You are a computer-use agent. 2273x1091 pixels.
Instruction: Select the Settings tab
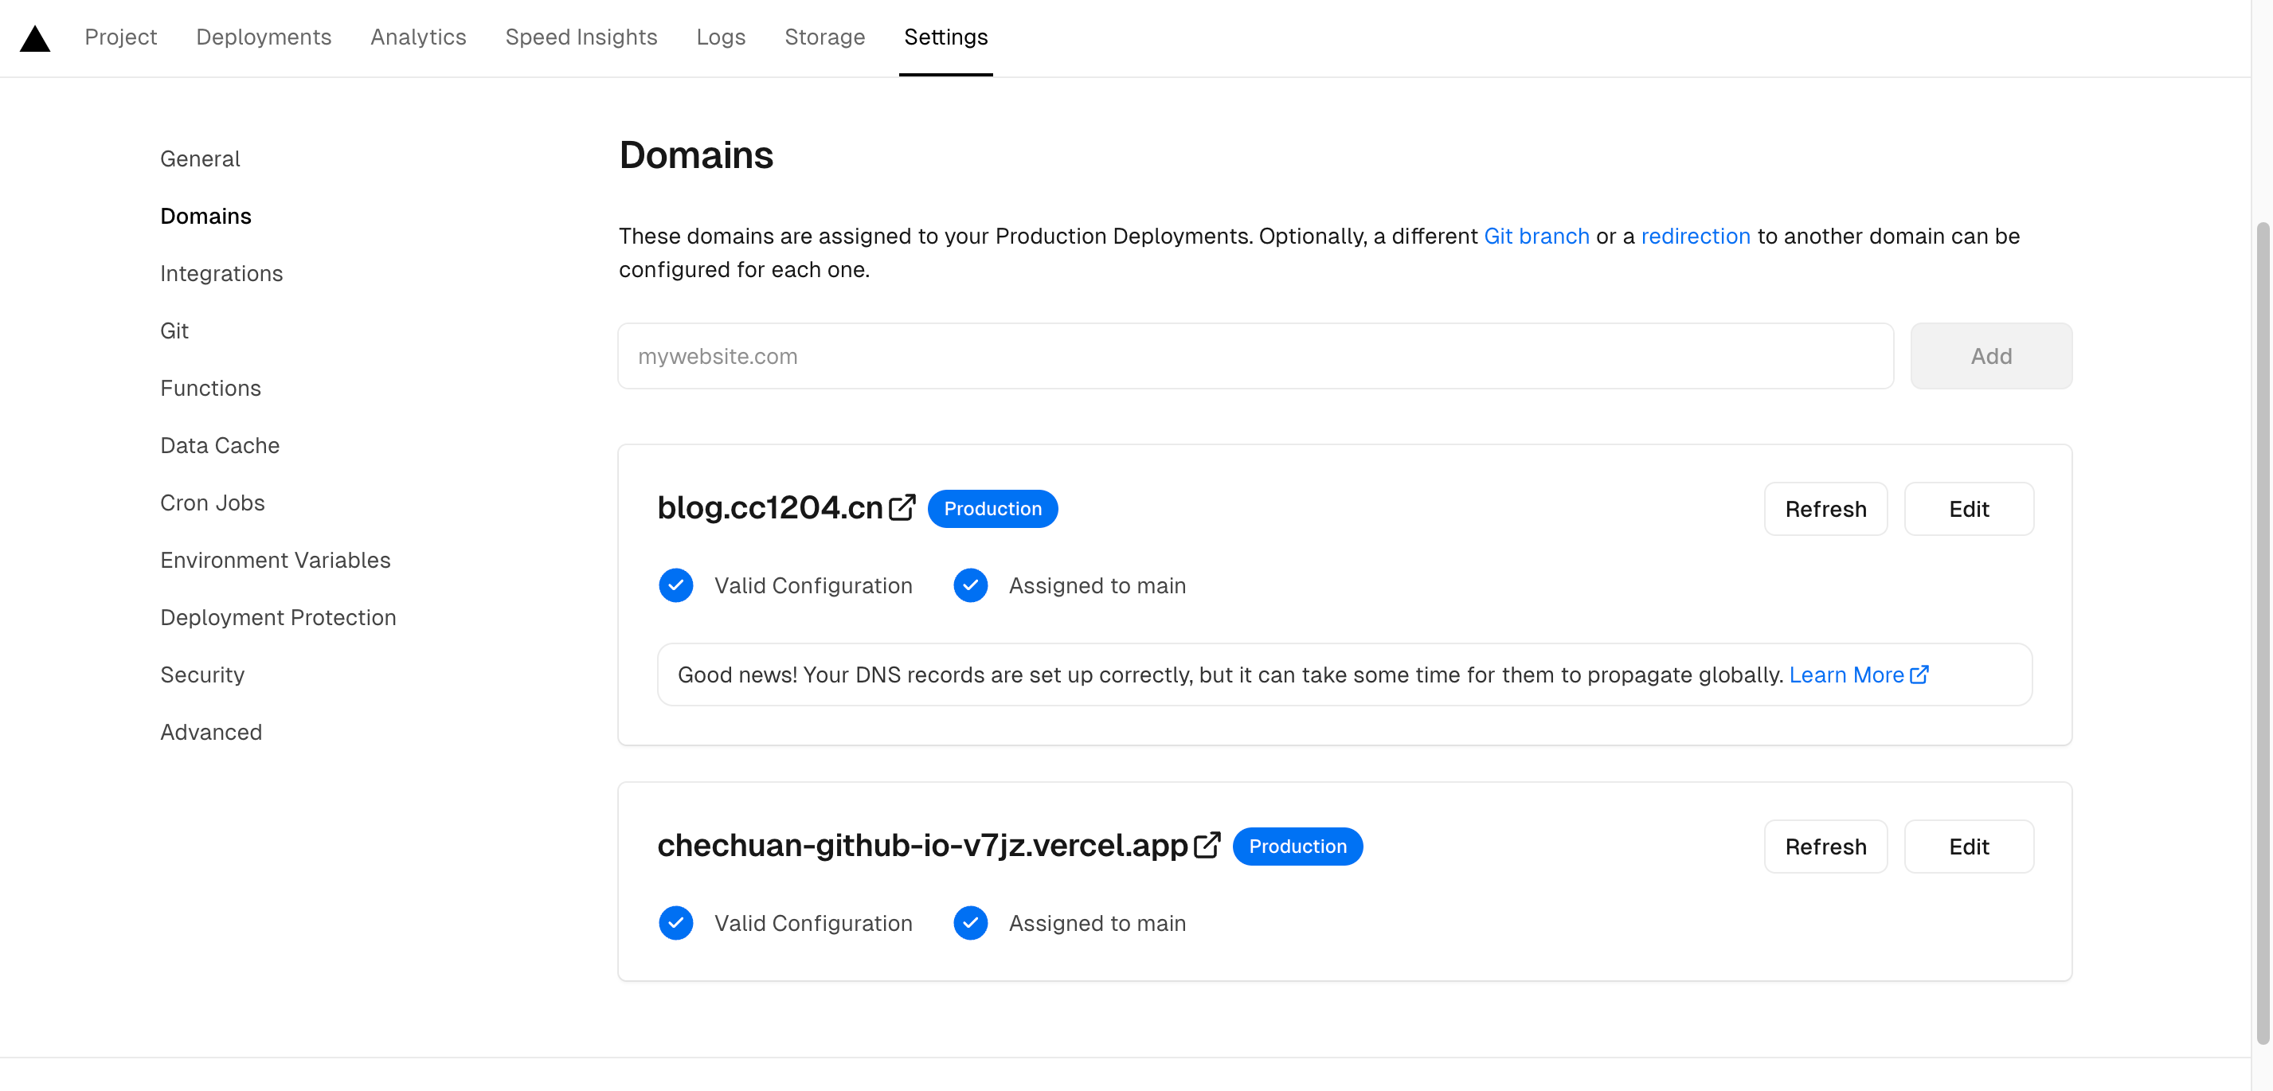[x=945, y=37]
